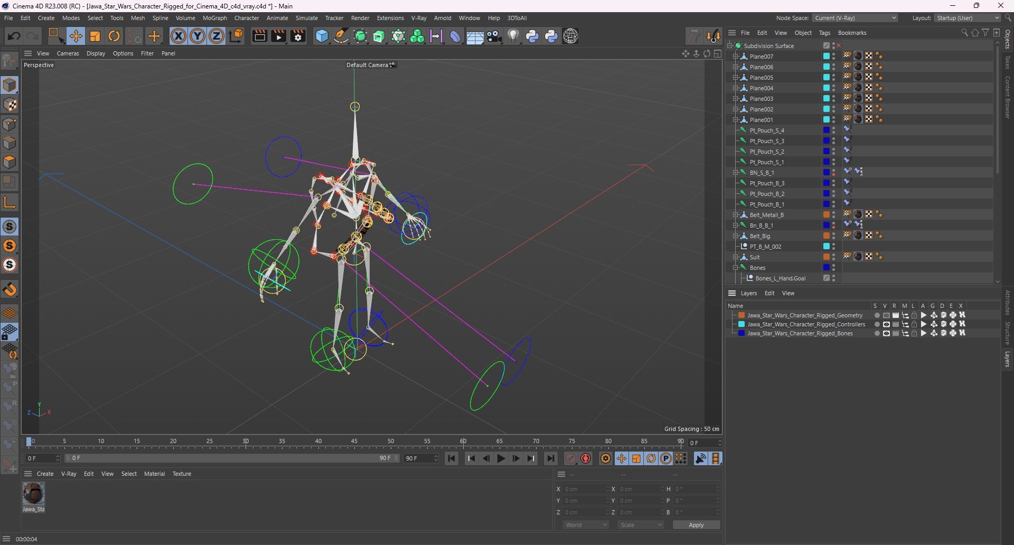Click the viewport maximize icon
Viewport: 1014px width, 545px height.
coord(718,53)
